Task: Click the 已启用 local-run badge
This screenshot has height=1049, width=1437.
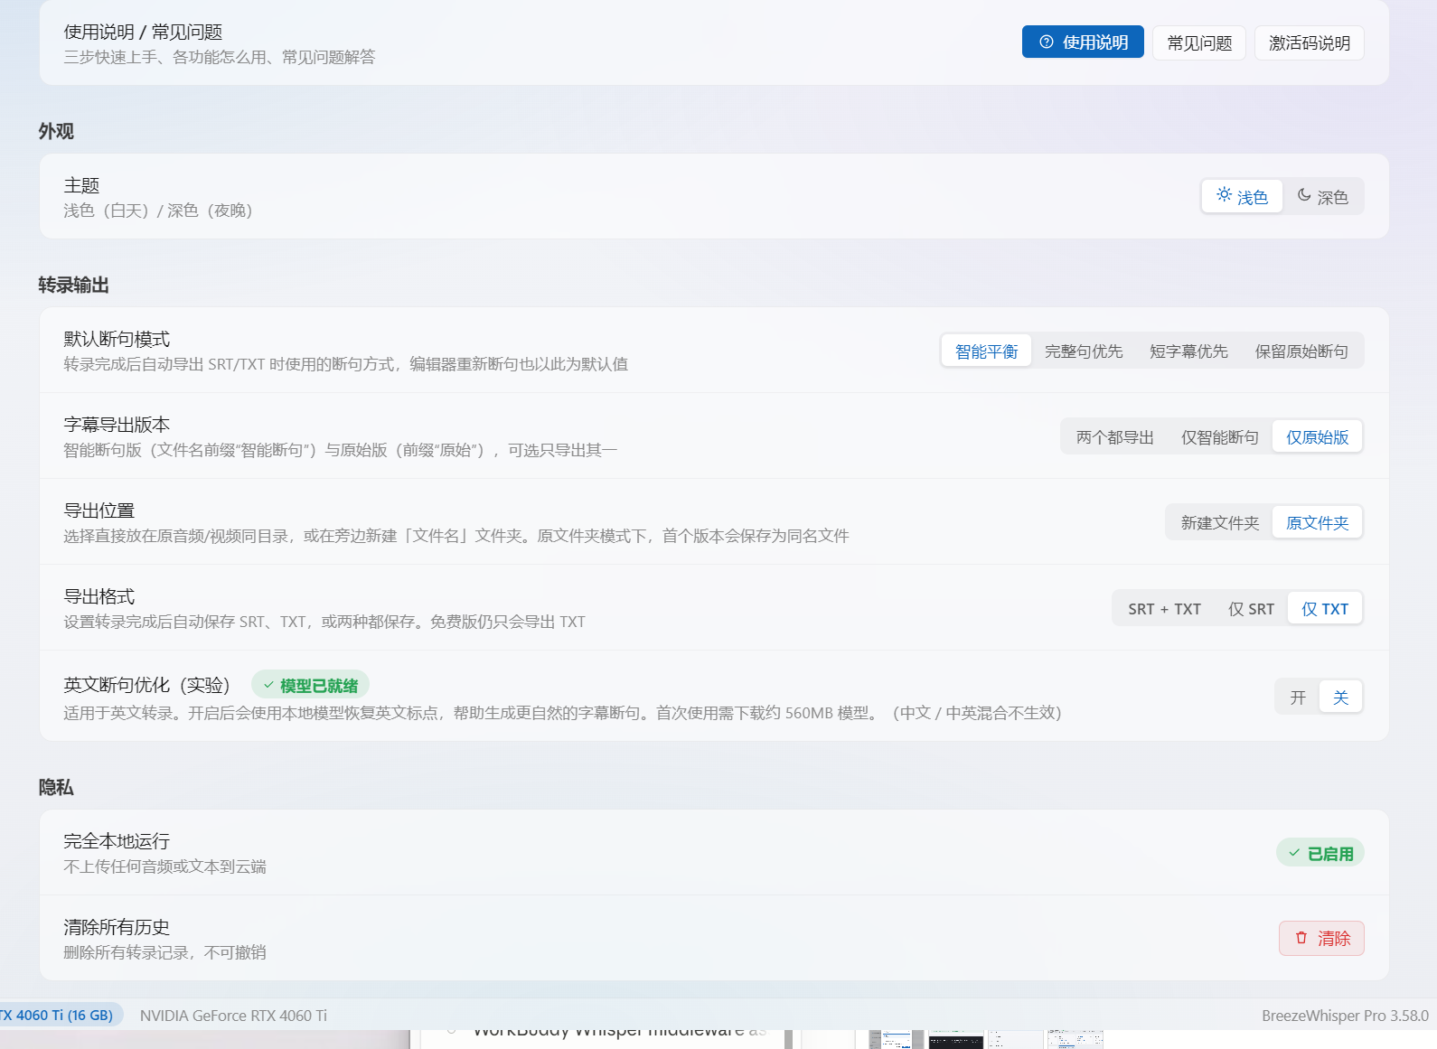Action: click(1320, 853)
